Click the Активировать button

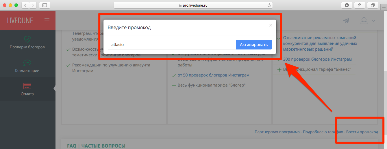pos(254,45)
